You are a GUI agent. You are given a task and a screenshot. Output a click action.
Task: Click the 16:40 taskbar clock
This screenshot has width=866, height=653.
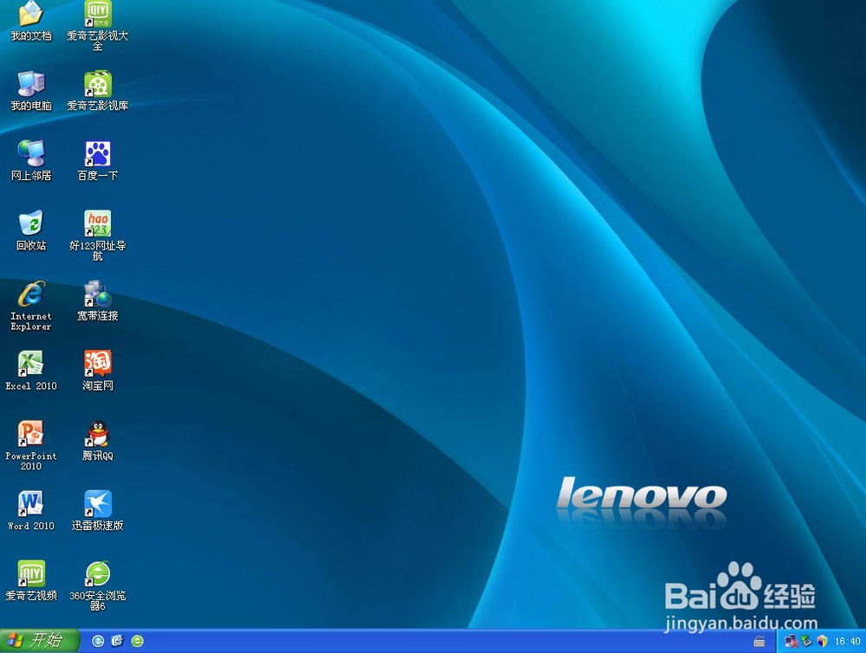click(847, 642)
